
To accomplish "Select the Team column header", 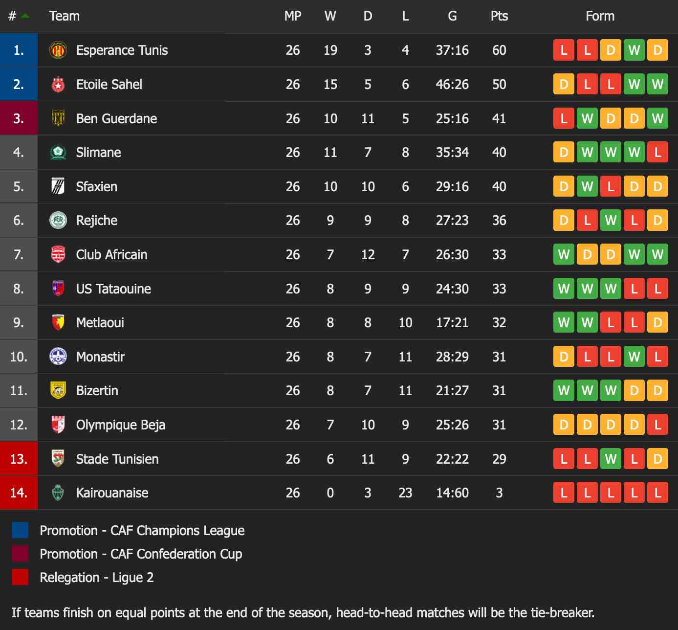I will [x=64, y=16].
